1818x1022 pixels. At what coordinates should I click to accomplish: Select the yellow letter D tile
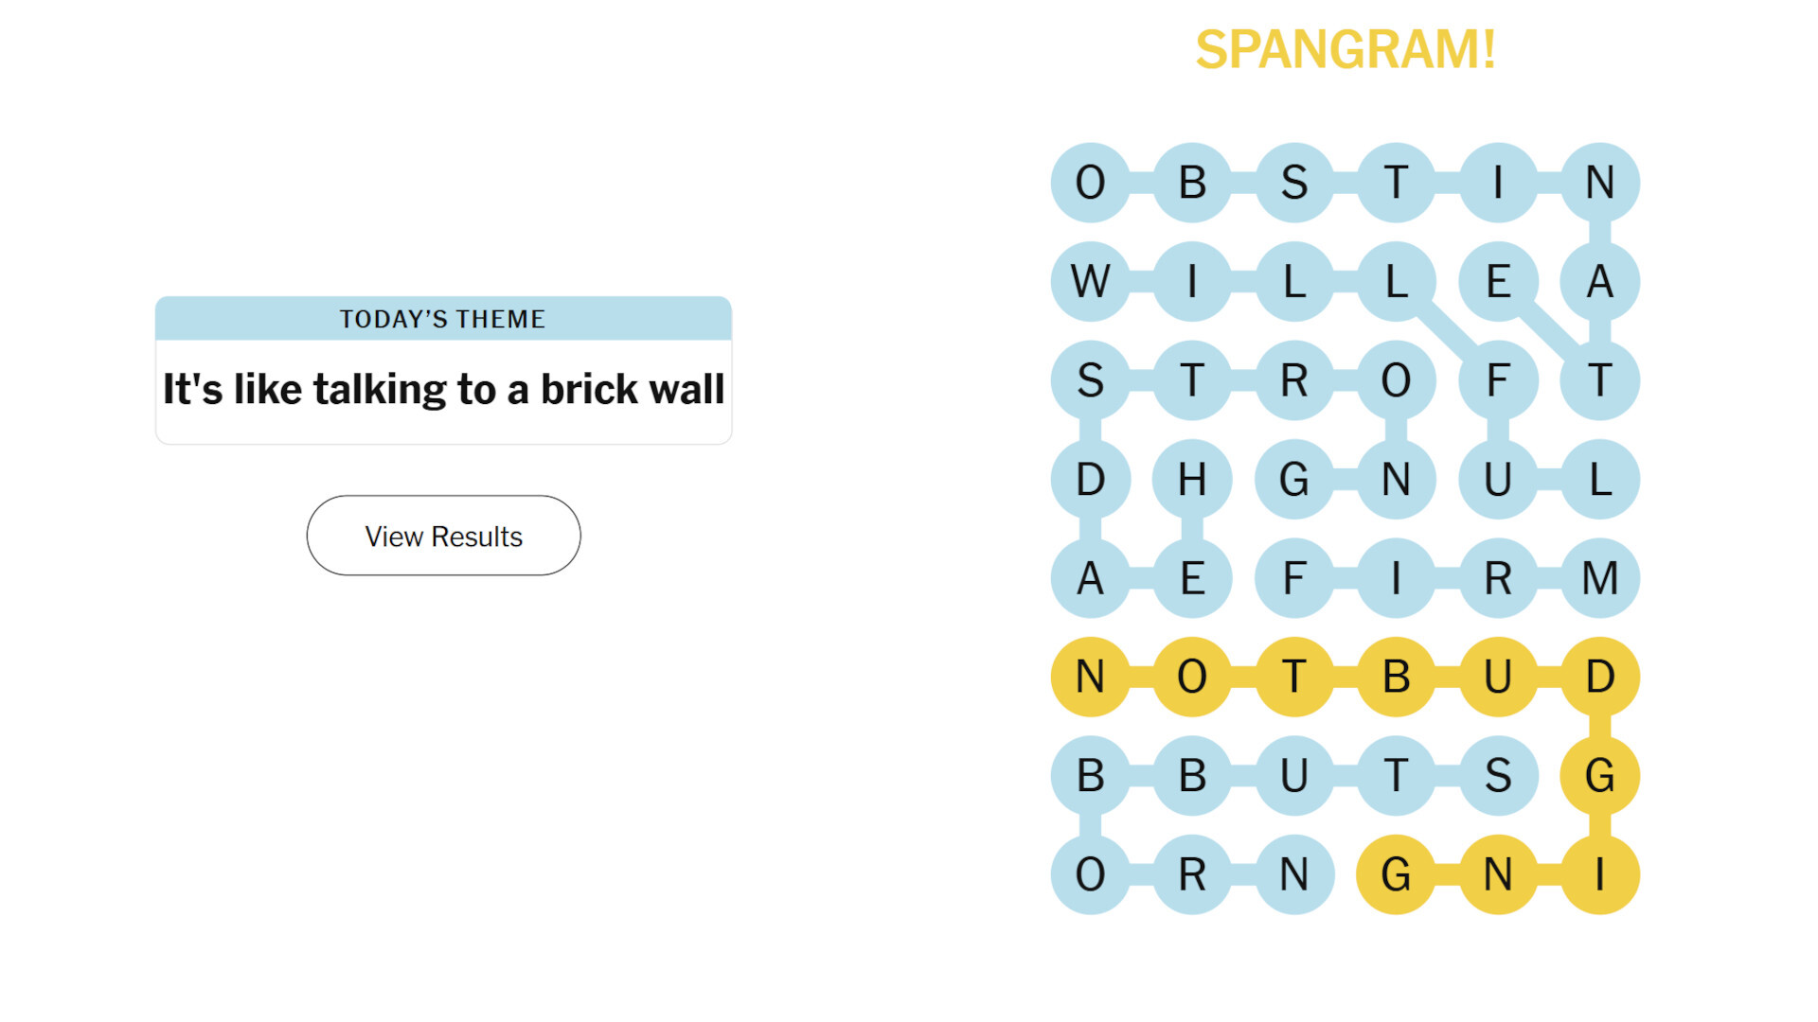tap(1599, 677)
